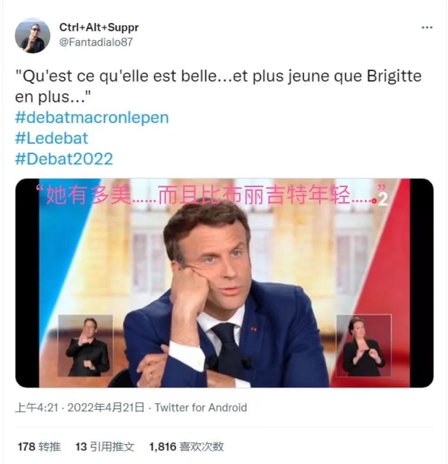
Task: Open the Twitter for Android source link
Action: tap(201, 408)
